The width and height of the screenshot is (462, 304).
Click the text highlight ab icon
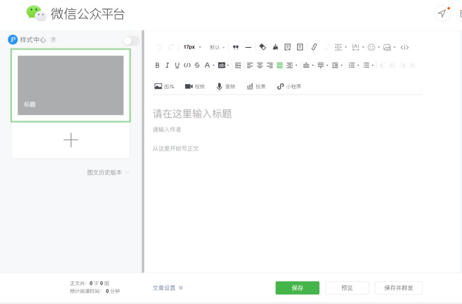[x=222, y=65]
